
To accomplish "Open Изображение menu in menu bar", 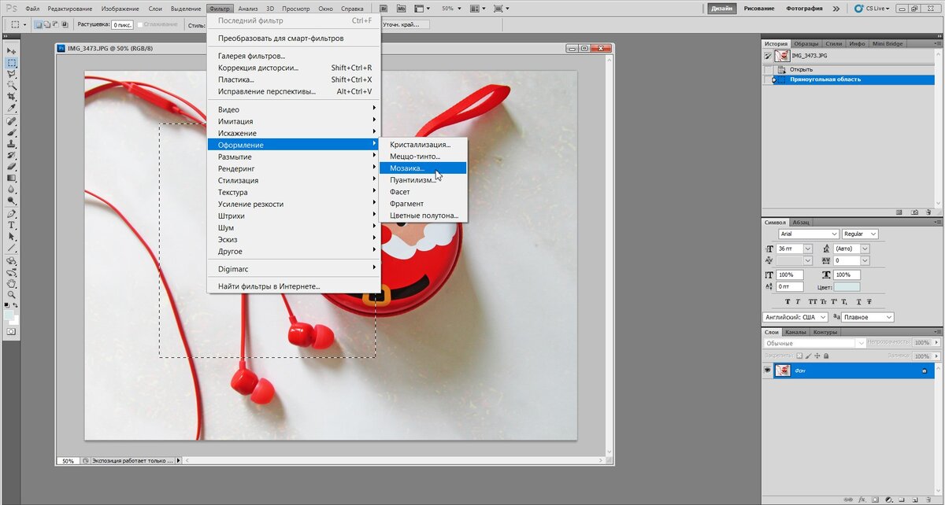I will [x=120, y=8].
